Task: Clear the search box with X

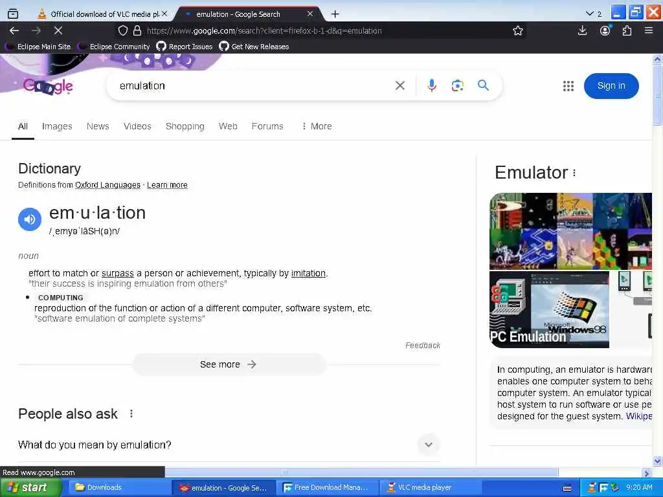Action: click(x=400, y=86)
